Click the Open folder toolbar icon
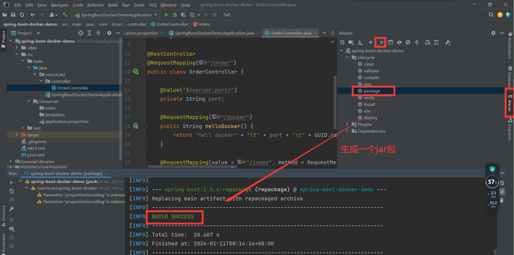Screen dimensions: 514x255 5,15
